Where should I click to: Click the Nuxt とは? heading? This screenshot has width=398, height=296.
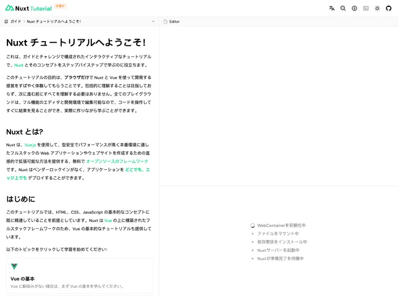click(x=25, y=132)
